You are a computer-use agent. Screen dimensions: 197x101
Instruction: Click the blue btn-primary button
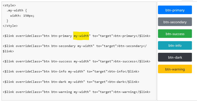tap(175, 10)
